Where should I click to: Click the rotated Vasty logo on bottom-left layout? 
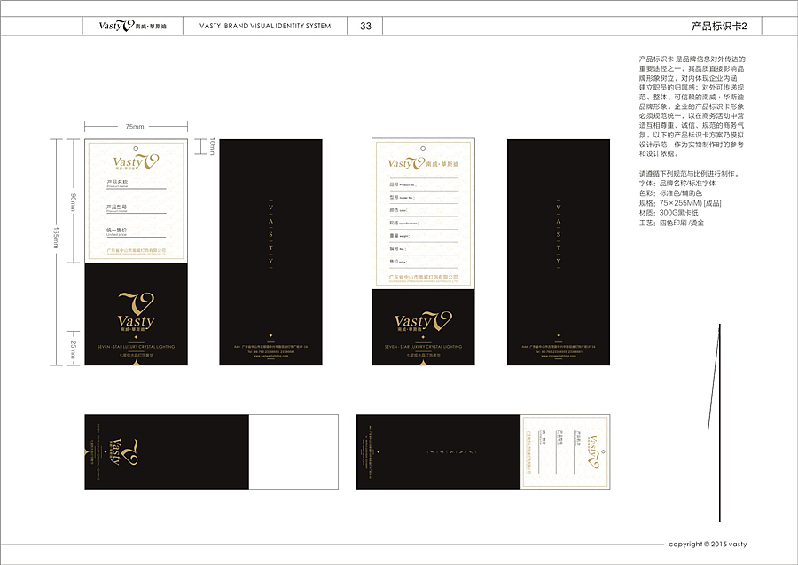[124, 452]
